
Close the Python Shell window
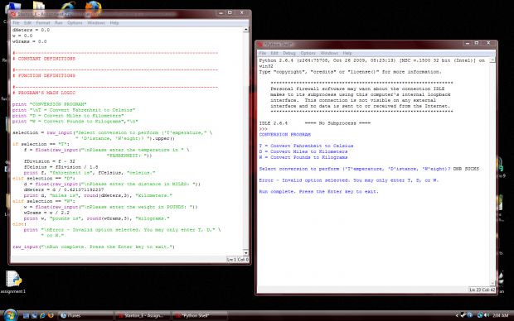[488, 43]
